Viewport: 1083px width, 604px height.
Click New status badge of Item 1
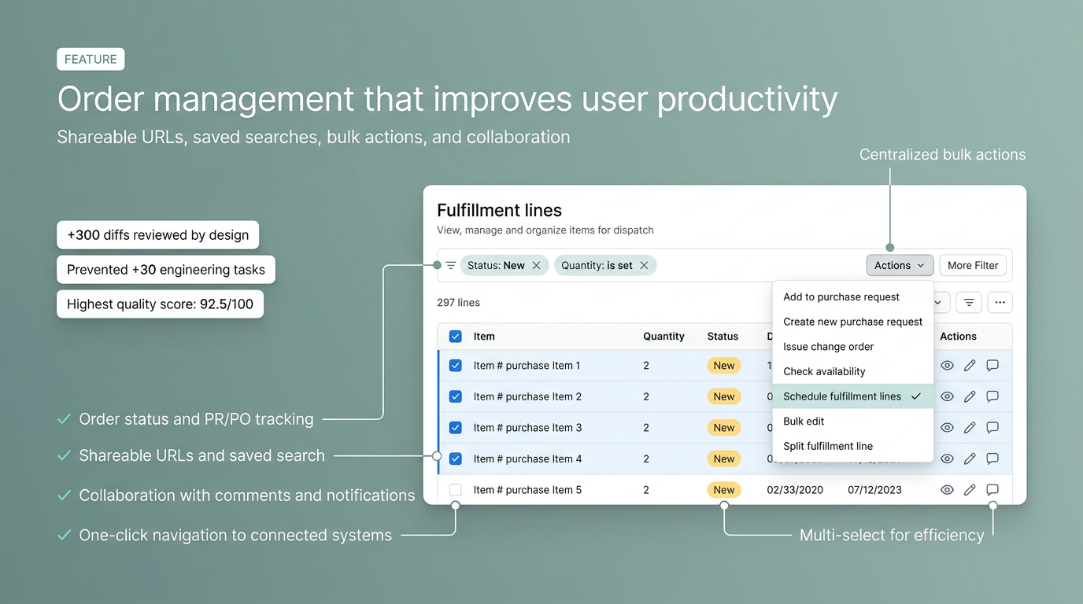coord(724,366)
